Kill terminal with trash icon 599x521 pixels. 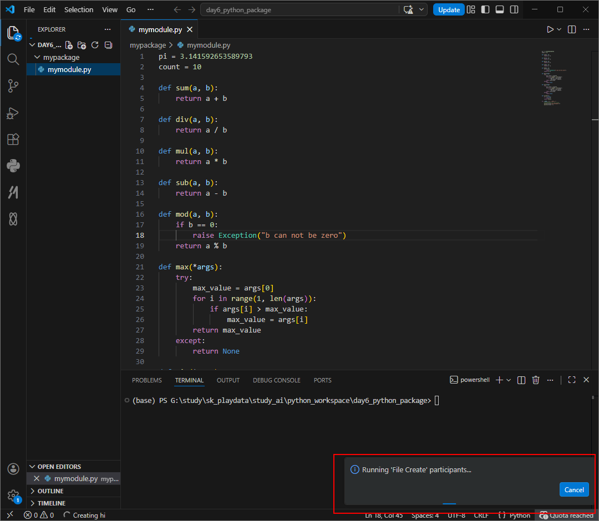(536, 380)
